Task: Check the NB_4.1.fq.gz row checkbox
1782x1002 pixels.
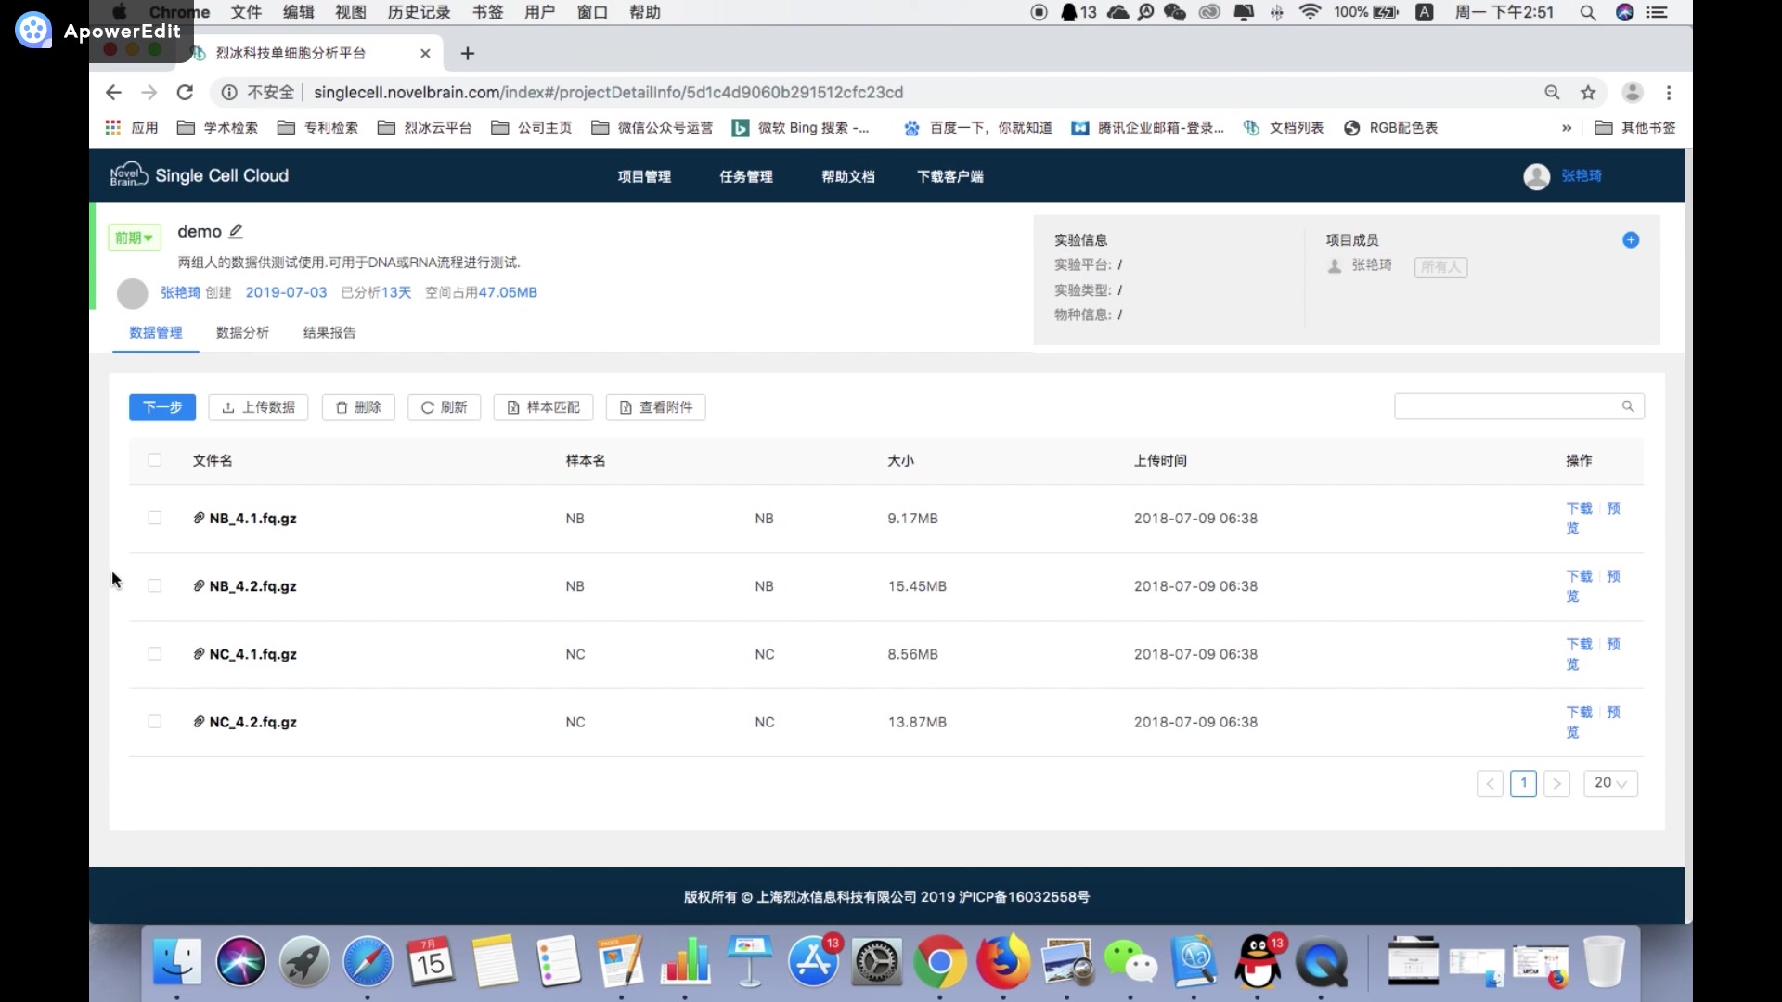Action: pos(155,518)
